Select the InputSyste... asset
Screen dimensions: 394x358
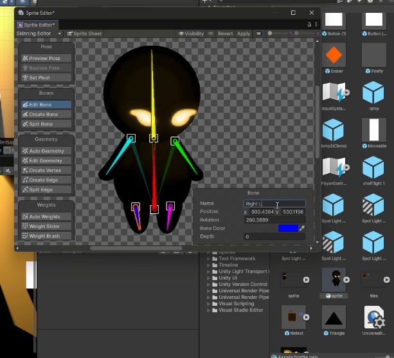334,96
